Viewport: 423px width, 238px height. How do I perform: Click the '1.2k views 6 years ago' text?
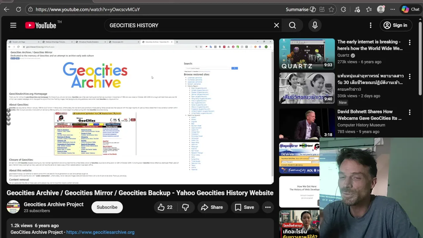35,225
